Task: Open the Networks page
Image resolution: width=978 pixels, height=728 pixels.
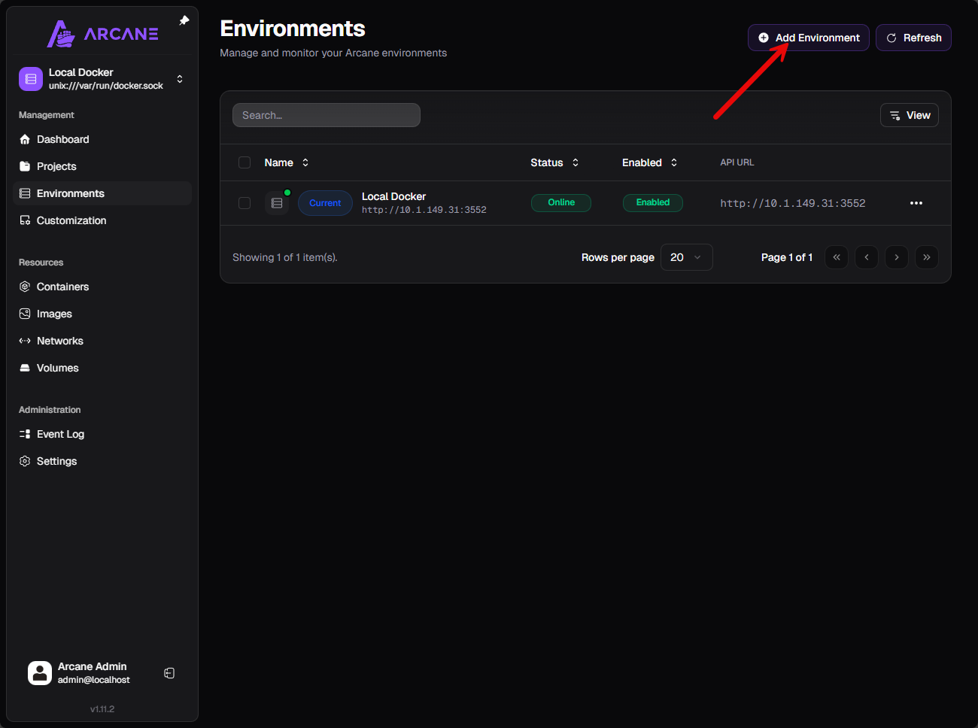Action: 102,341
